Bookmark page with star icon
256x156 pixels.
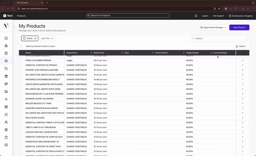(x=219, y=9)
